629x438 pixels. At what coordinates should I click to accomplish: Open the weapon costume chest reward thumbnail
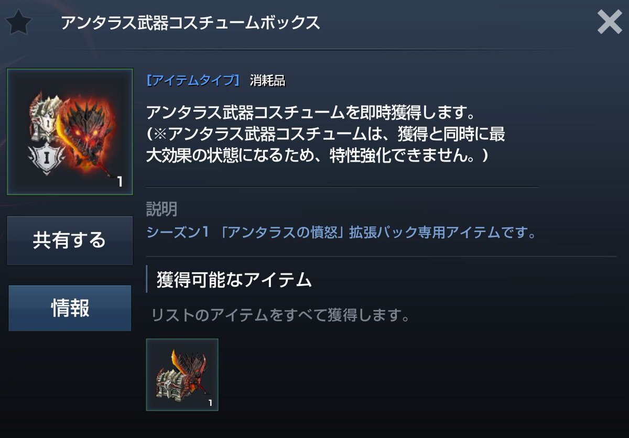[x=182, y=374]
